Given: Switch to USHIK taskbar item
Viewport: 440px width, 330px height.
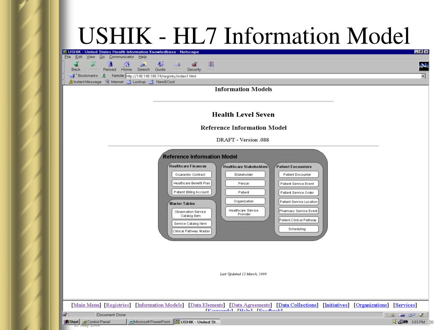Looking at the screenshot, I should click(x=197, y=322).
